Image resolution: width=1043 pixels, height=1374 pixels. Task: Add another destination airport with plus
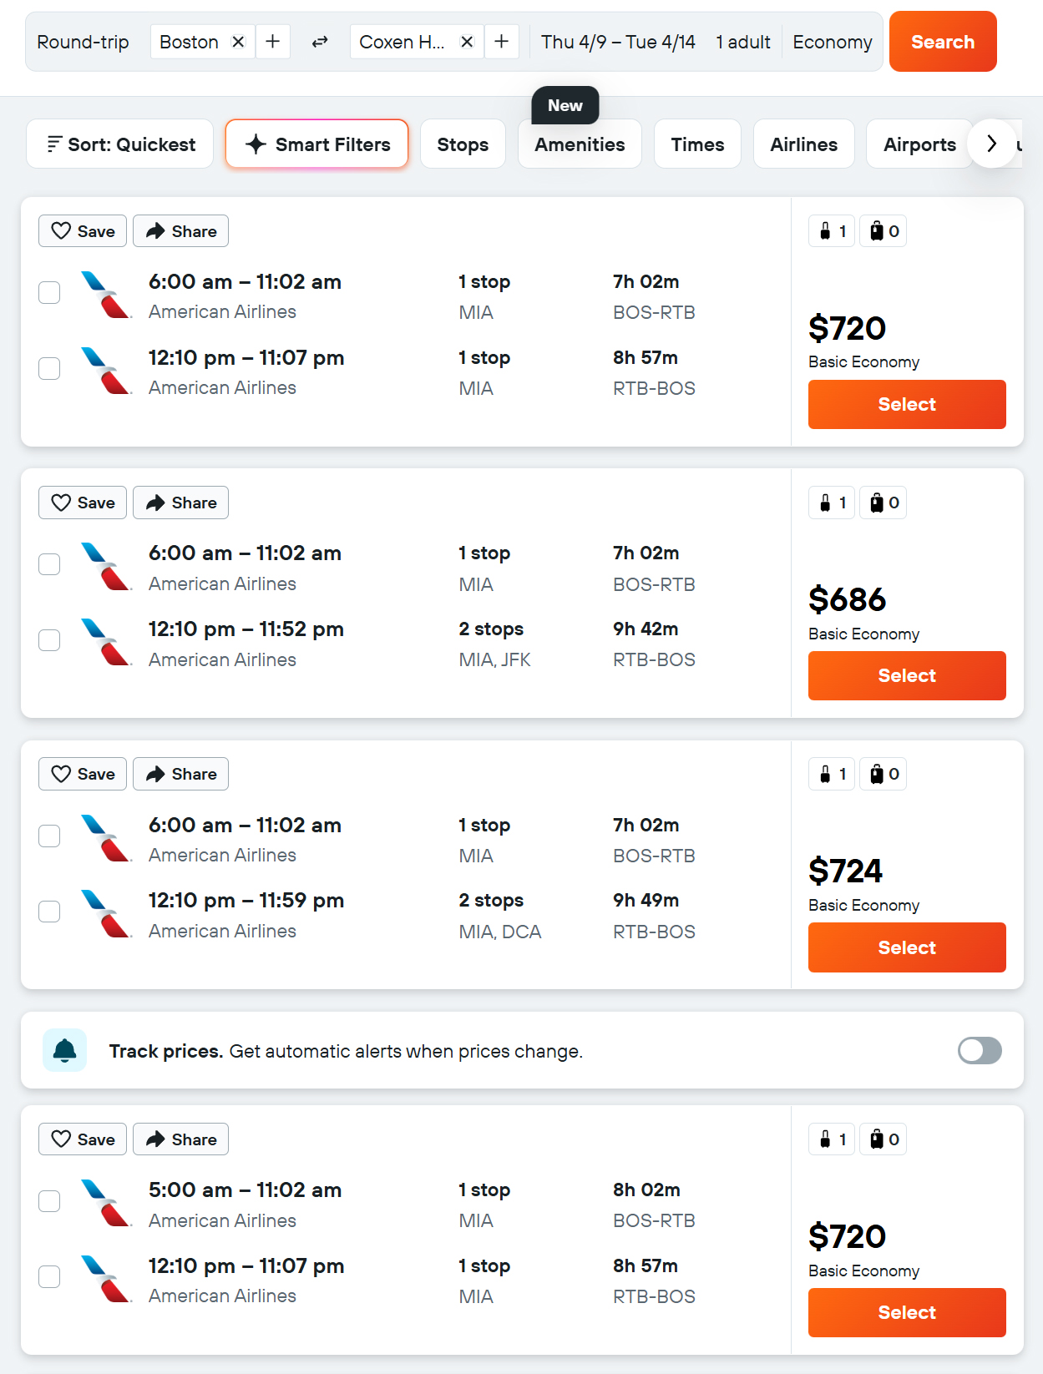[x=502, y=42]
